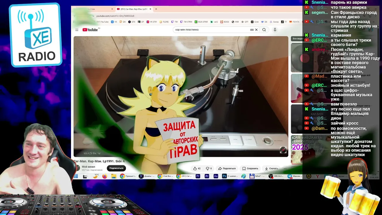Screen dimensions: 382x215
Task: Open the Алиса bookmark
Action: point(274,22)
